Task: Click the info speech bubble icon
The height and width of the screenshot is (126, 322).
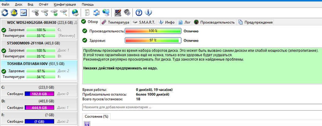Action: [148, 13]
